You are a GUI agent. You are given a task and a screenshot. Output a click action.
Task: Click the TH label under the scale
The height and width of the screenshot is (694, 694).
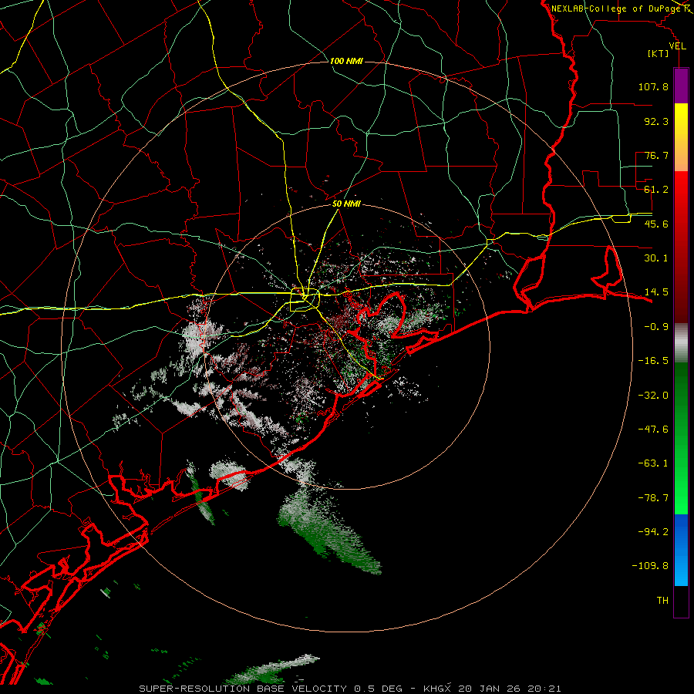(662, 601)
